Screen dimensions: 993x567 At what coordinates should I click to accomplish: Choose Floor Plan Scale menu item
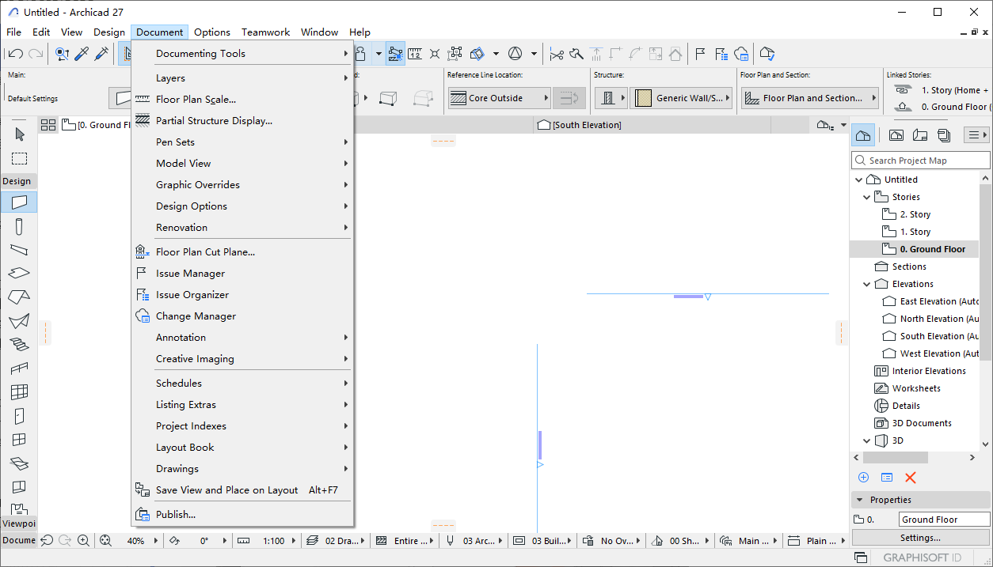click(x=242, y=100)
